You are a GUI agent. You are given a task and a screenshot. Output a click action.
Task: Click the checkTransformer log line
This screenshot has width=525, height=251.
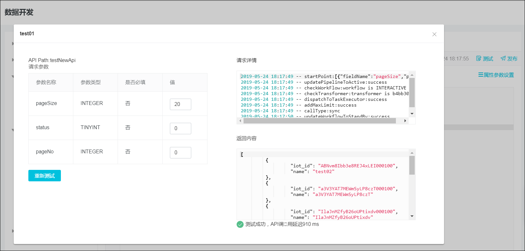click(324, 94)
